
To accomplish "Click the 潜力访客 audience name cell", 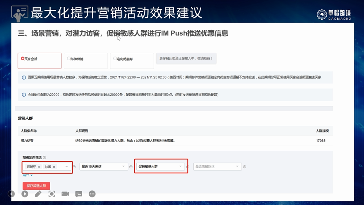I will click(27, 141).
